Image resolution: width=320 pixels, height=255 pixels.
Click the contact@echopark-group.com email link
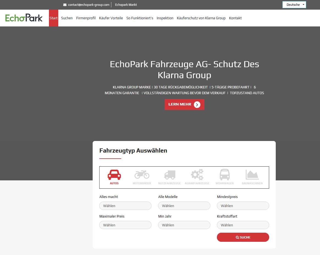89,5
